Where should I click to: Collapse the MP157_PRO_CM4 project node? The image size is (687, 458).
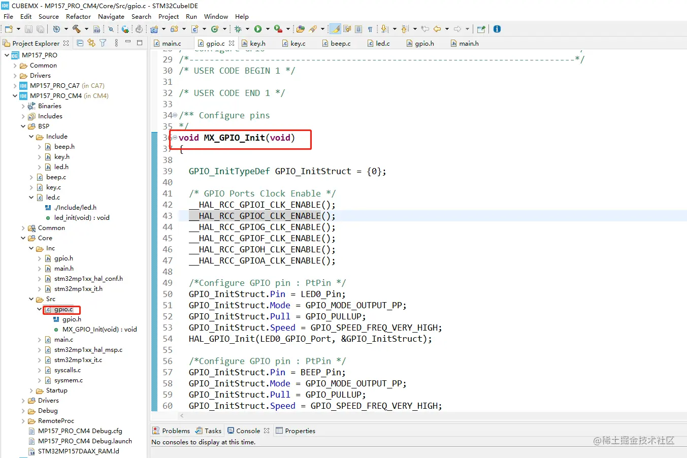pos(14,96)
